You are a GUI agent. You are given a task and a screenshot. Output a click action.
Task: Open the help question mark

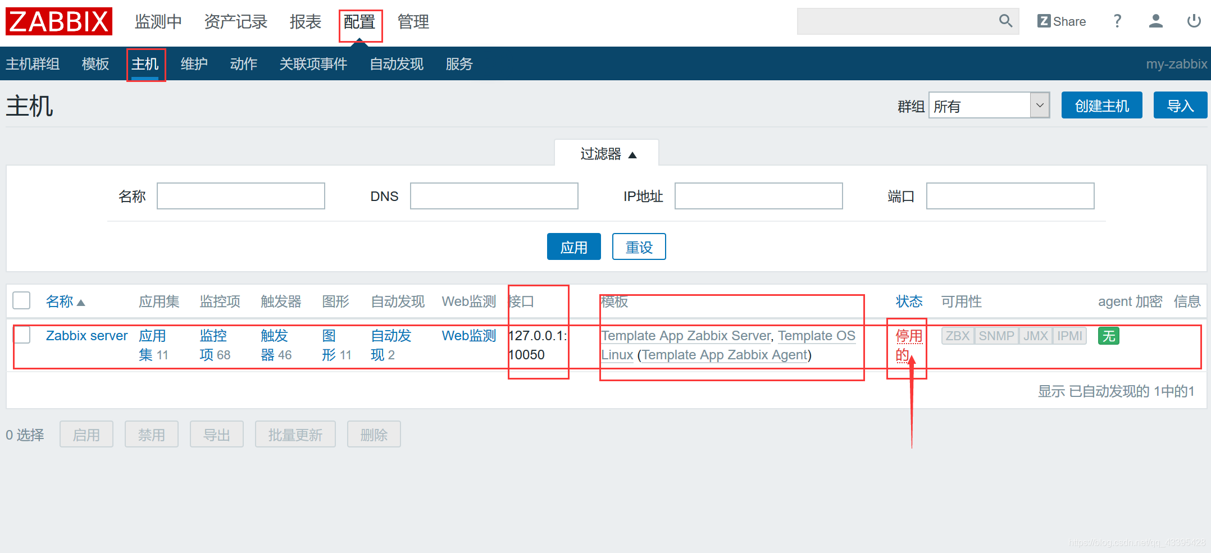tap(1117, 21)
